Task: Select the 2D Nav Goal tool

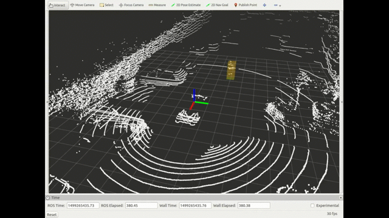Action: click(x=217, y=5)
